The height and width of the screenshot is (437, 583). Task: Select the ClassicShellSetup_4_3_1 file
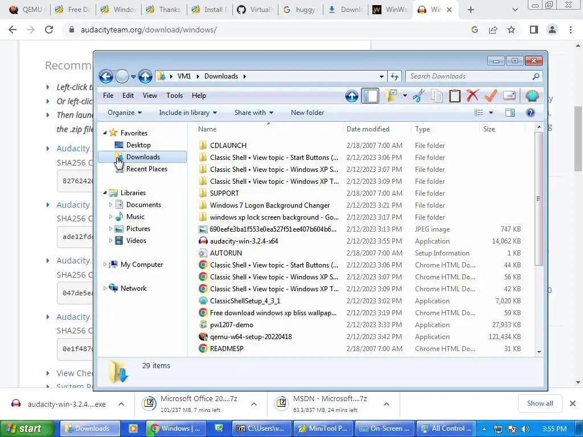pyautogui.click(x=245, y=301)
